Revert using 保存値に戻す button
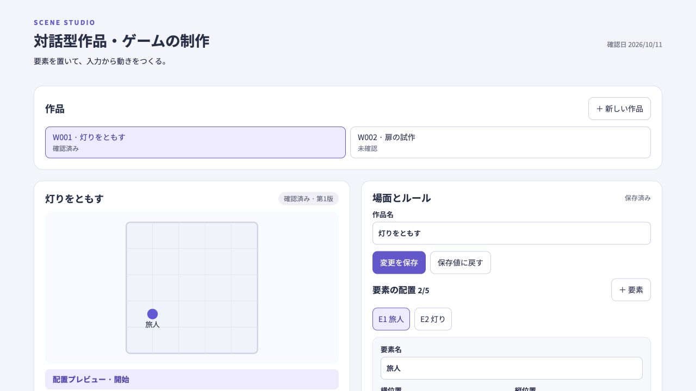 point(461,263)
